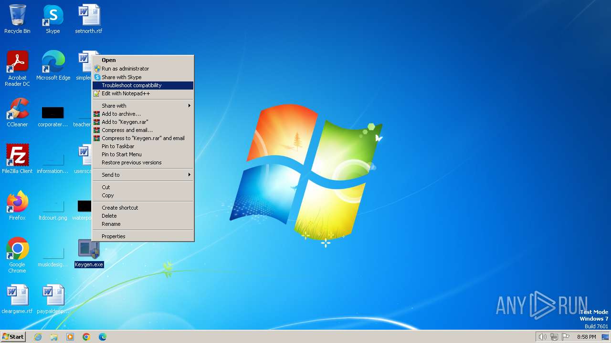611x343 pixels.
Task: Open Internet Explorer from taskbar
Action: click(x=38, y=337)
